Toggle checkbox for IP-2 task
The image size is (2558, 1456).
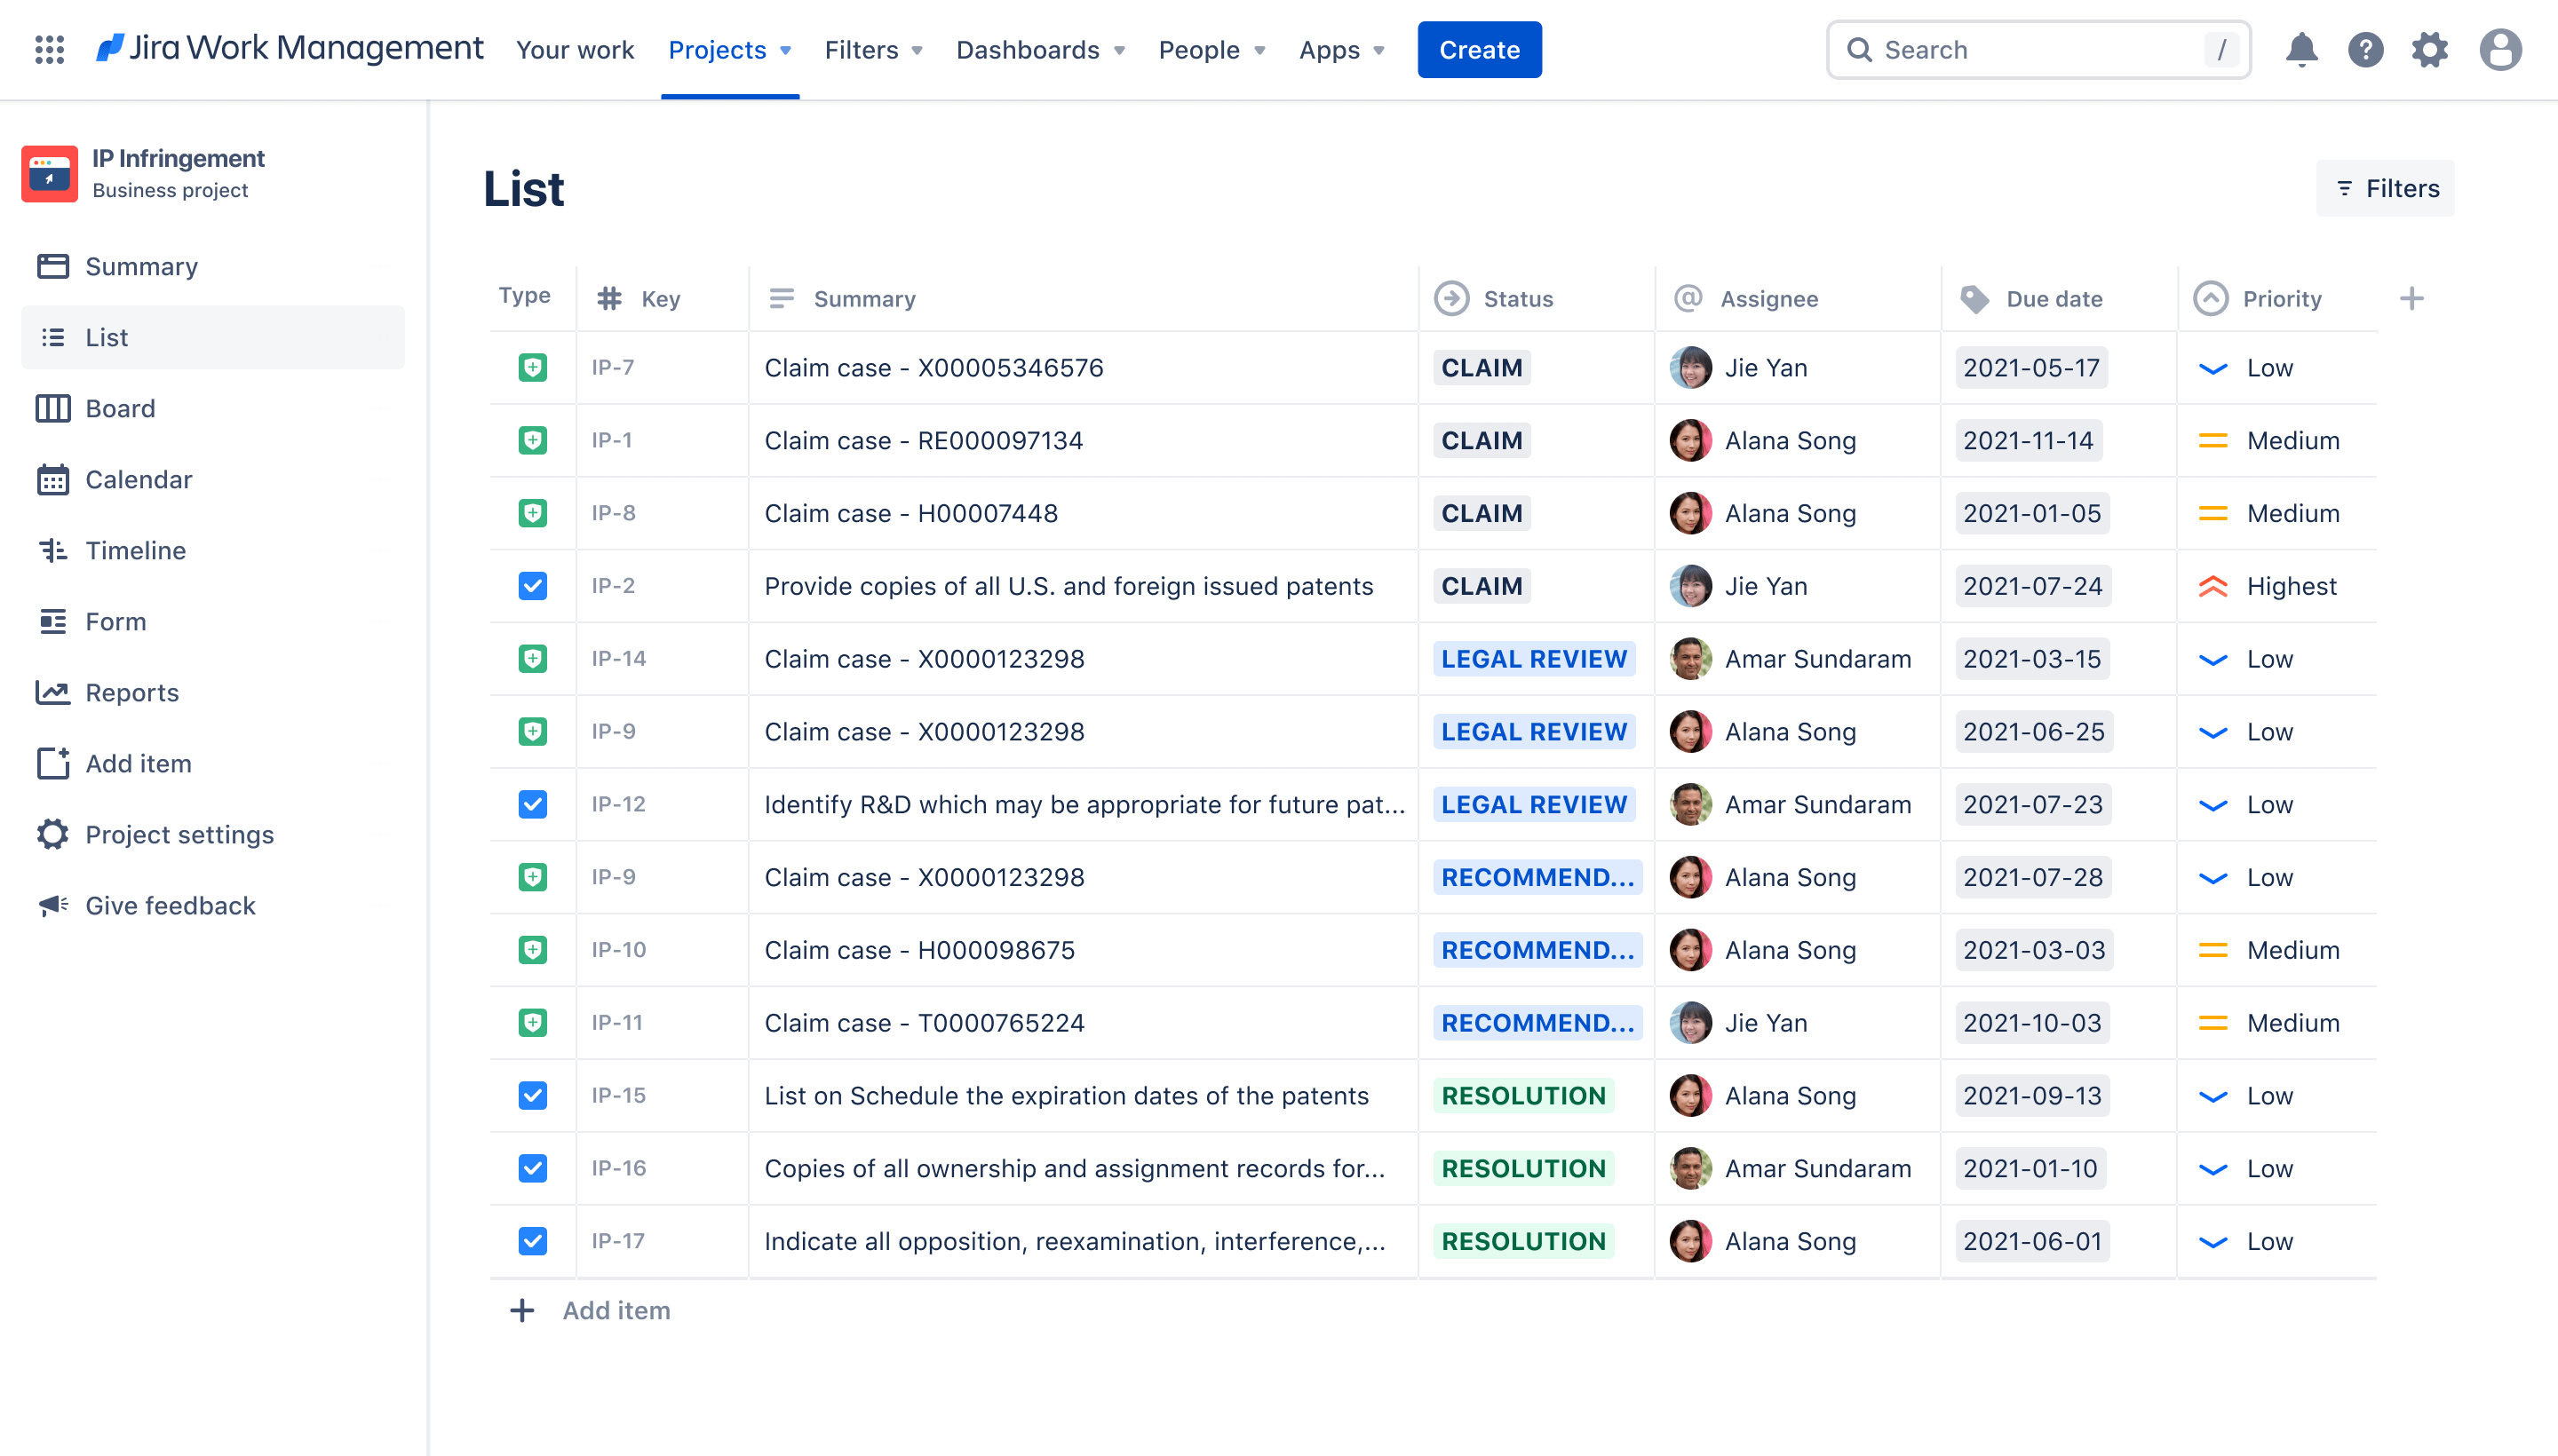[x=532, y=585]
